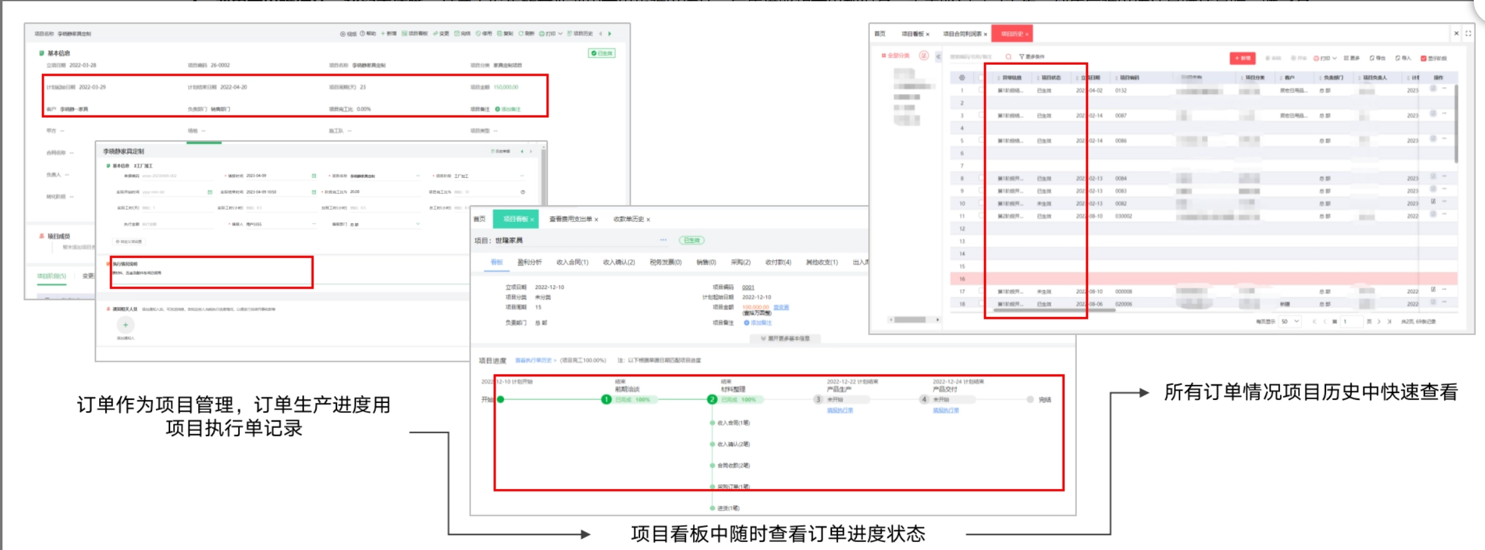The height and width of the screenshot is (550, 1485).
Task: Click the table column settings gear icon
Action: pyautogui.click(x=962, y=78)
